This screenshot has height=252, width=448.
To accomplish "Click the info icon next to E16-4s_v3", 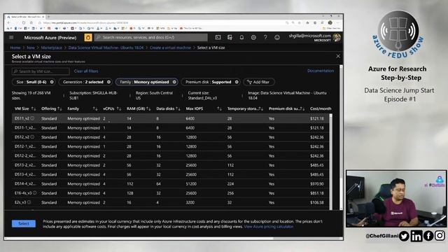I will (34, 193).
